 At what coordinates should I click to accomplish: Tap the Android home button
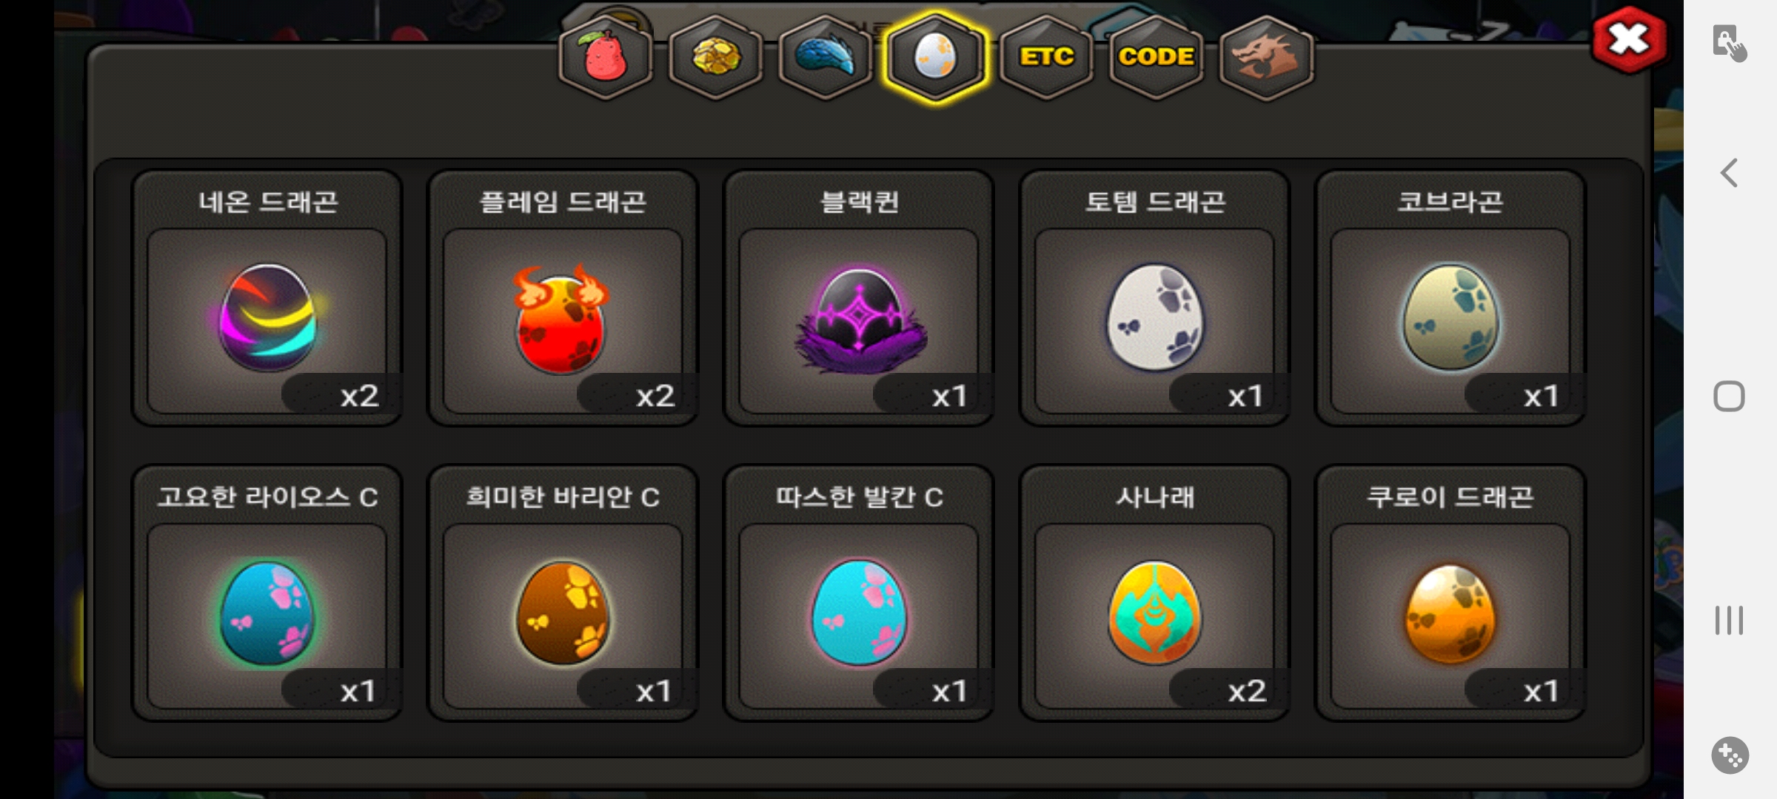pos(1729,397)
